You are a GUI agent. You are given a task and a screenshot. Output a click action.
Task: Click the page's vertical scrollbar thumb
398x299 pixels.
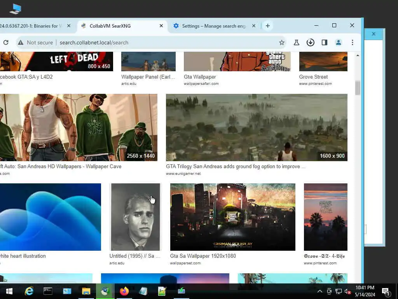[x=358, y=88]
